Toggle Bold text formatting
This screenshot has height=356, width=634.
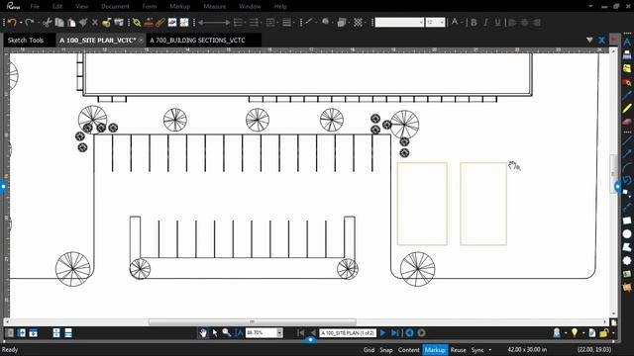coord(474,22)
